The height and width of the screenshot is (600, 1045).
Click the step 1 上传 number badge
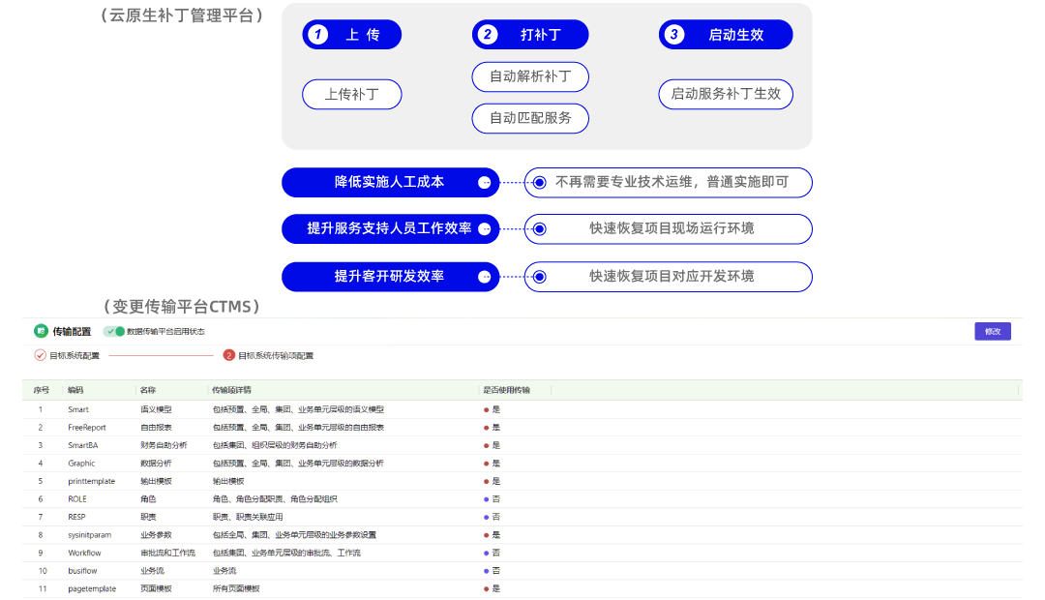(317, 35)
